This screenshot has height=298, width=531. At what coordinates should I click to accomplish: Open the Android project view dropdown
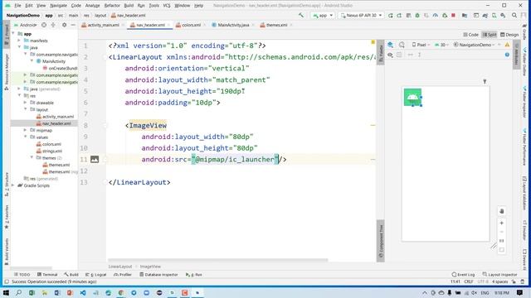26,25
